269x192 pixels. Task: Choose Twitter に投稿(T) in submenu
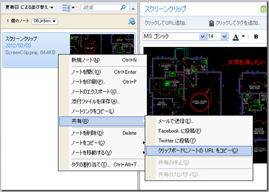click(199, 141)
